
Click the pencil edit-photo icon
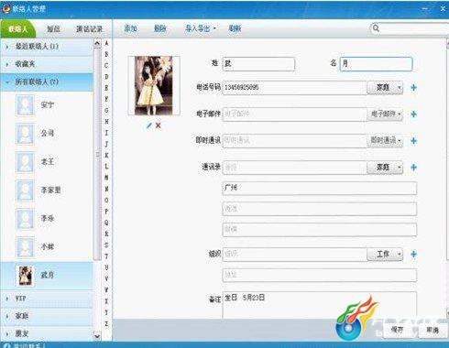pos(148,125)
